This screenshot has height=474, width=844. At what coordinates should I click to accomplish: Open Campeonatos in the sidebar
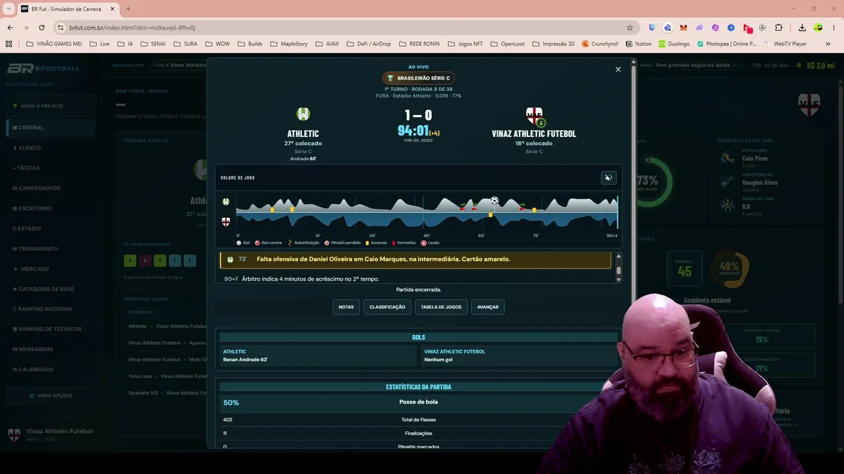pyautogui.click(x=51, y=188)
